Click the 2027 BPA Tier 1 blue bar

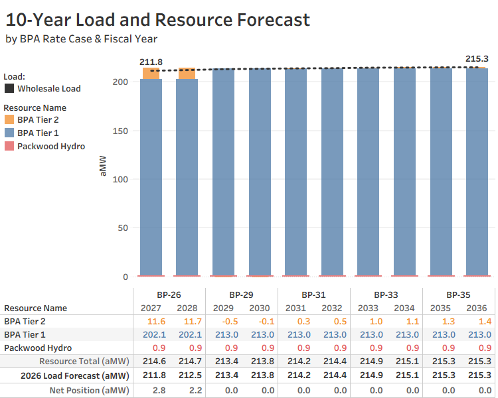pyautogui.click(x=151, y=177)
